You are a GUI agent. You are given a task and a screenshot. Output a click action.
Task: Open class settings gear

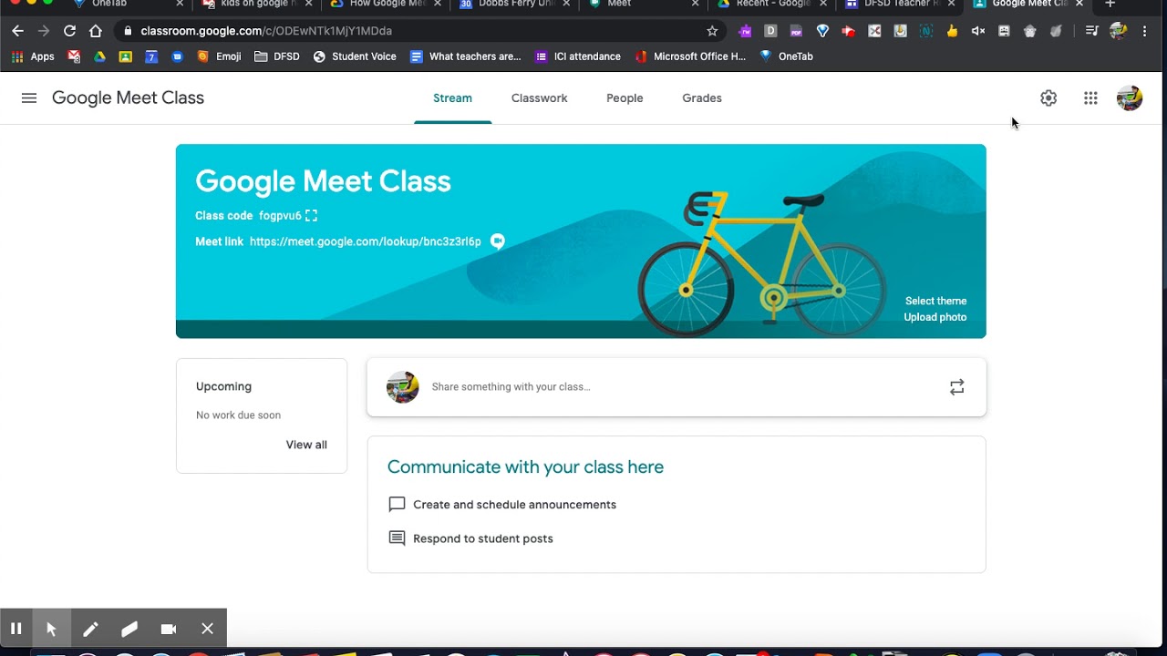(x=1048, y=97)
